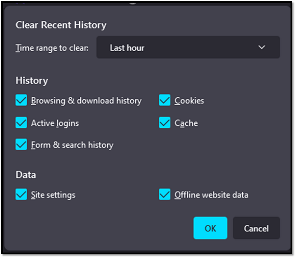Confirm clearing history with the OK button
The image size is (296, 258).
tap(210, 228)
